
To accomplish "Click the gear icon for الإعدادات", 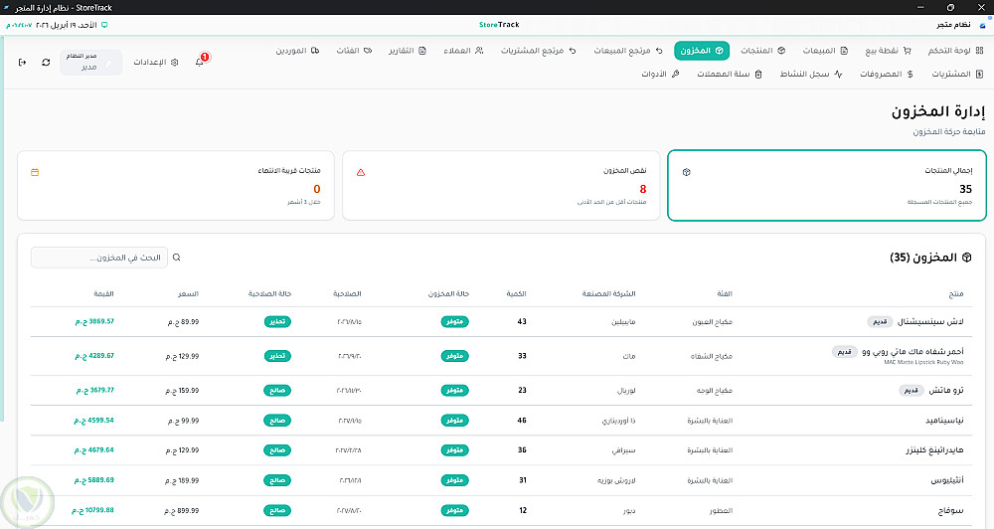I will coord(174,63).
